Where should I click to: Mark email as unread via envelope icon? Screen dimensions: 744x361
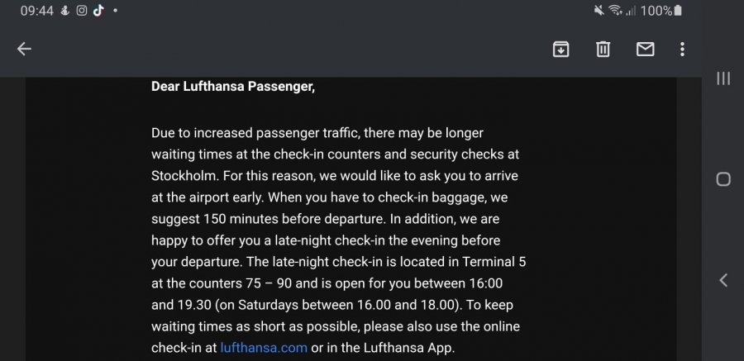(645, 49)
